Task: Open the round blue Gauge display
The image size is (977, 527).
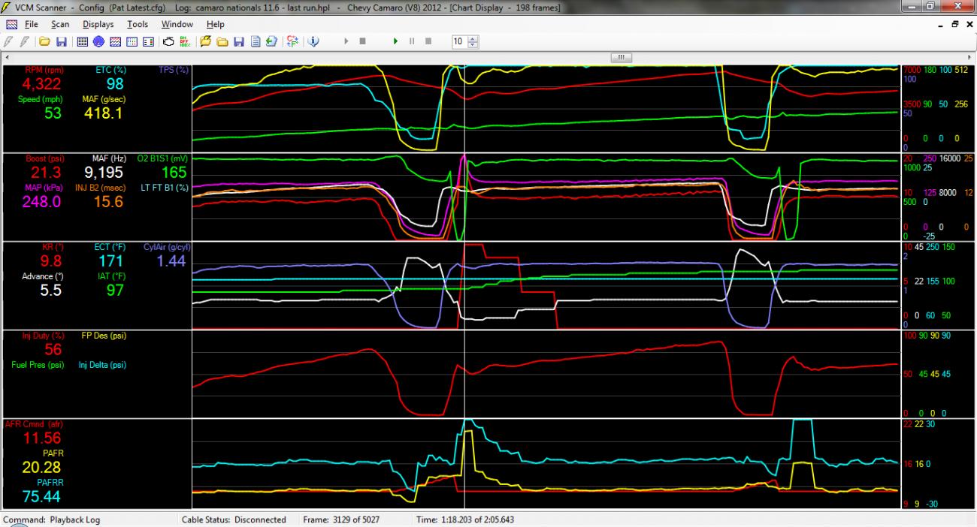Action: click(98, 41)
